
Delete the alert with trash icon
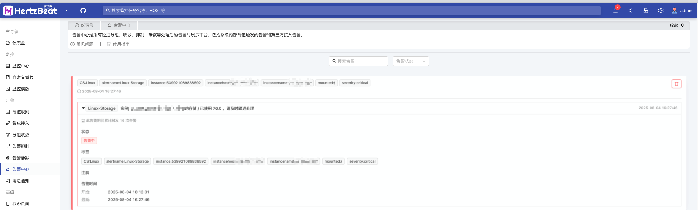pyautogui.click(x=677, y=84)
